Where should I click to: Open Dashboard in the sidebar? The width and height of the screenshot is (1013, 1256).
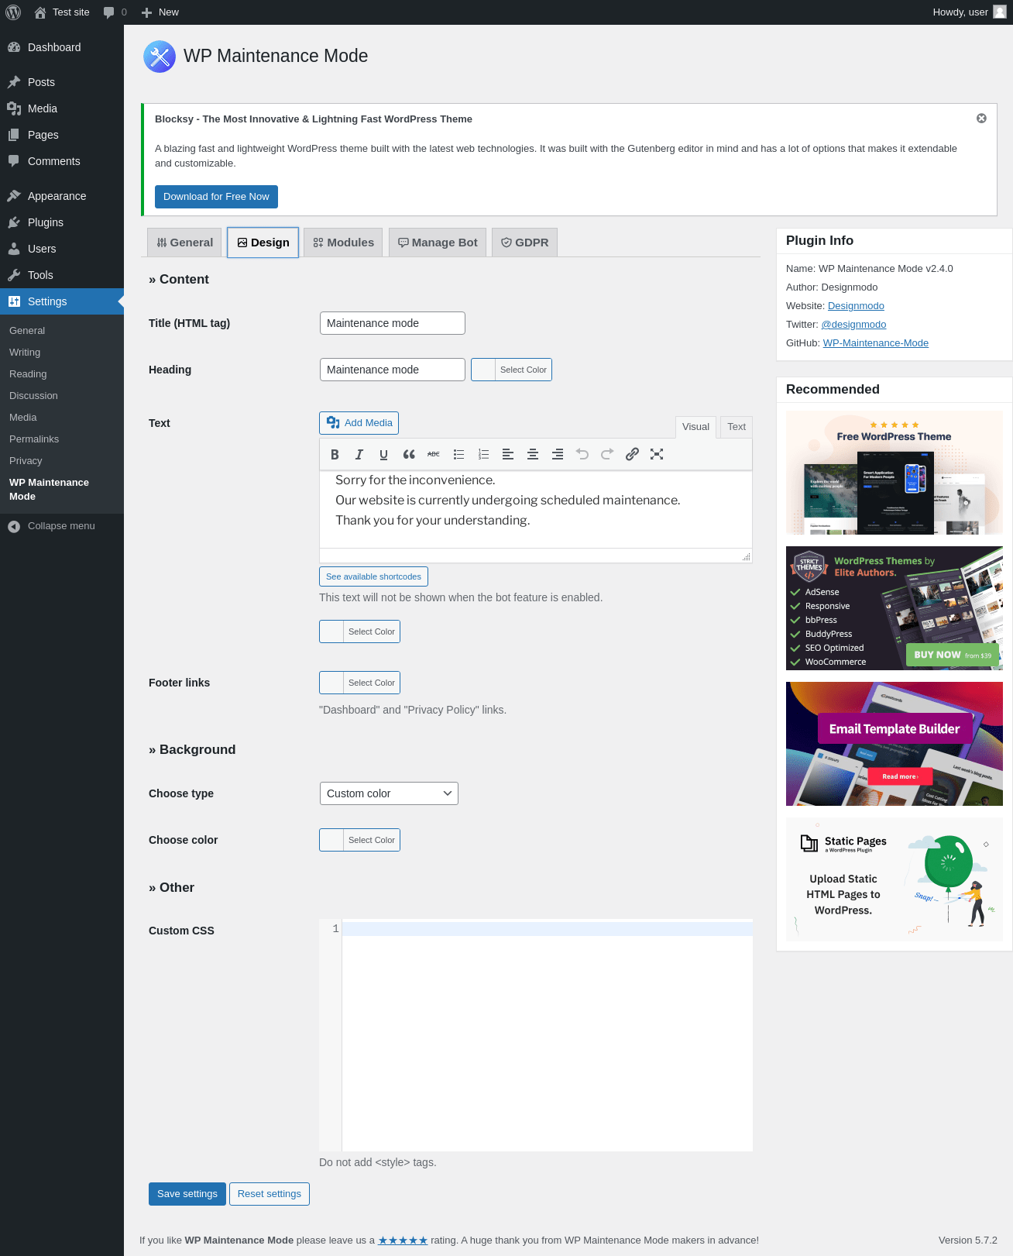(62, 47)
